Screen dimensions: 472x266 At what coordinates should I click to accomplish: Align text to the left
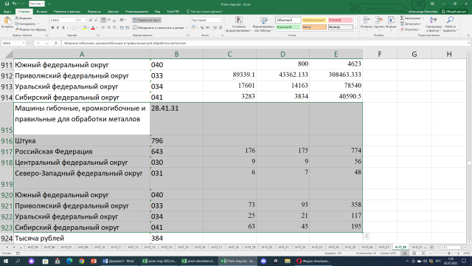point(103,28)
